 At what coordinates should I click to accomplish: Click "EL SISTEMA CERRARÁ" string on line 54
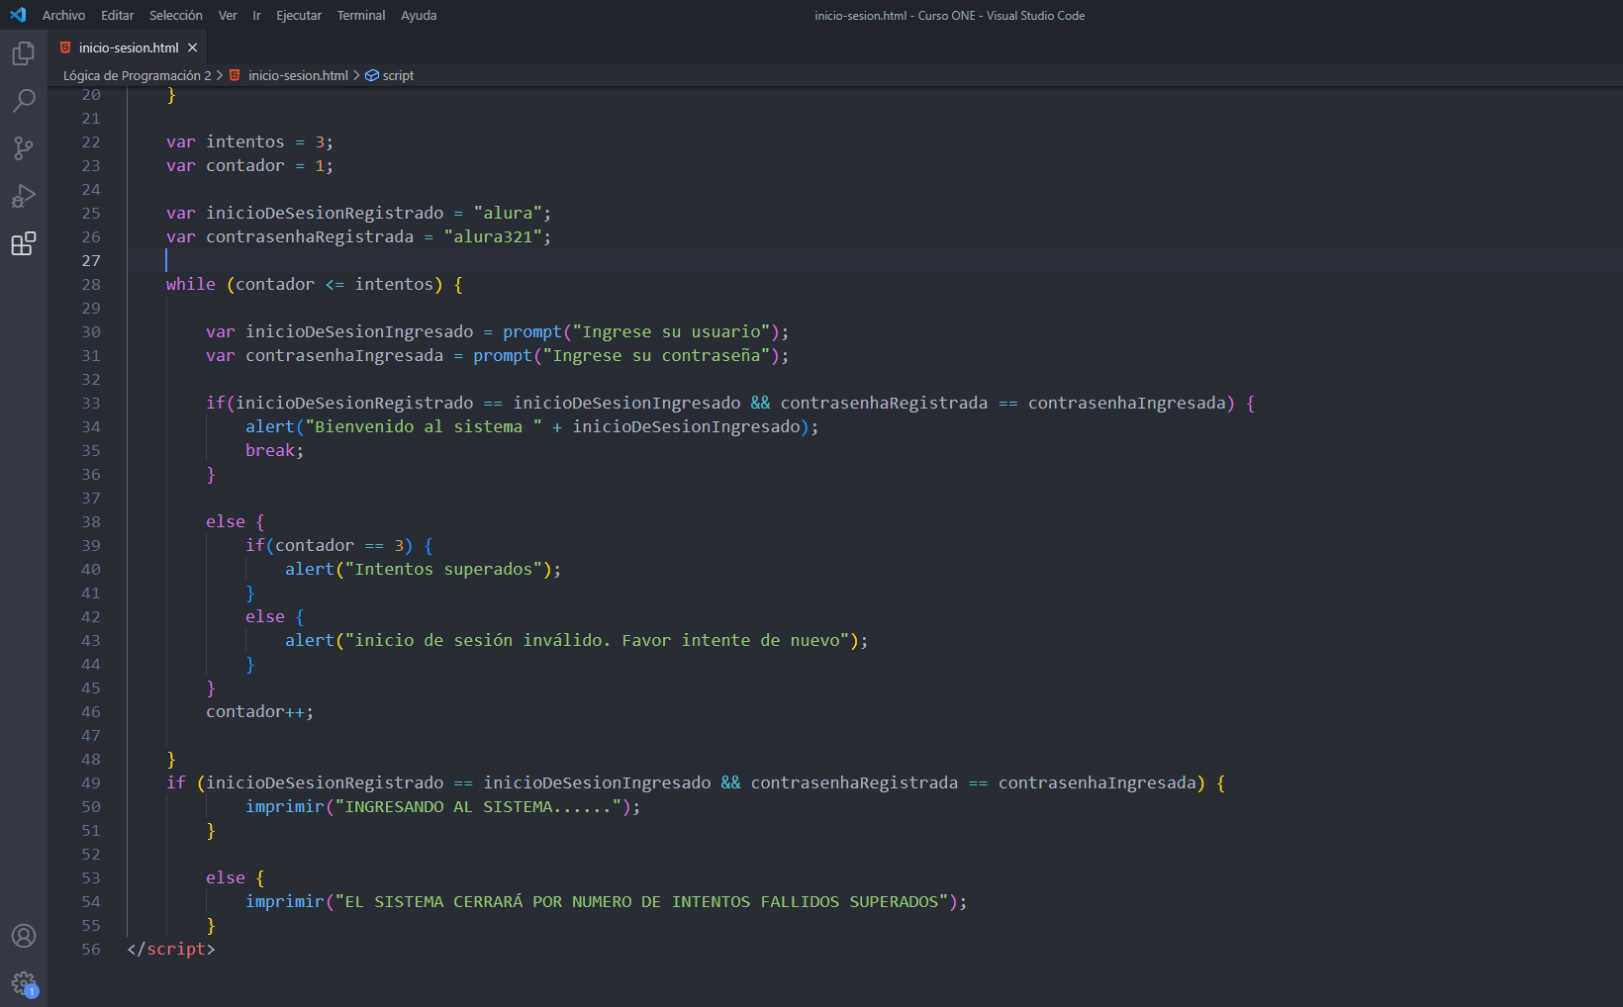point(641,902)
